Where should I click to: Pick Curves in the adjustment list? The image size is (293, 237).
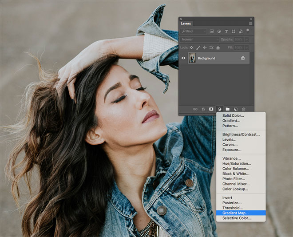pos(230,145)
